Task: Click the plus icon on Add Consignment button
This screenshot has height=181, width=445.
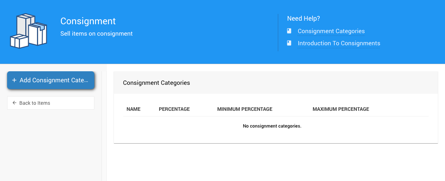Action: click(14, 80)
